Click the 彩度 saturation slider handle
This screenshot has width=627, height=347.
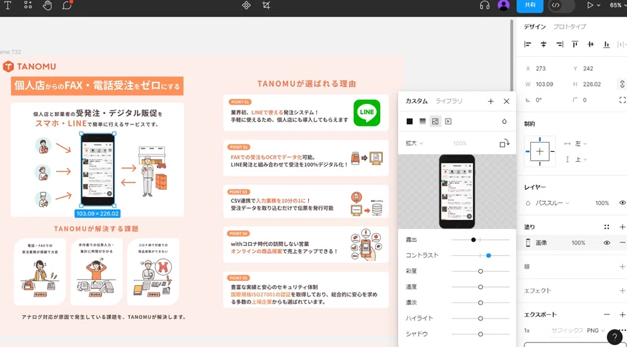coord(481,272)
